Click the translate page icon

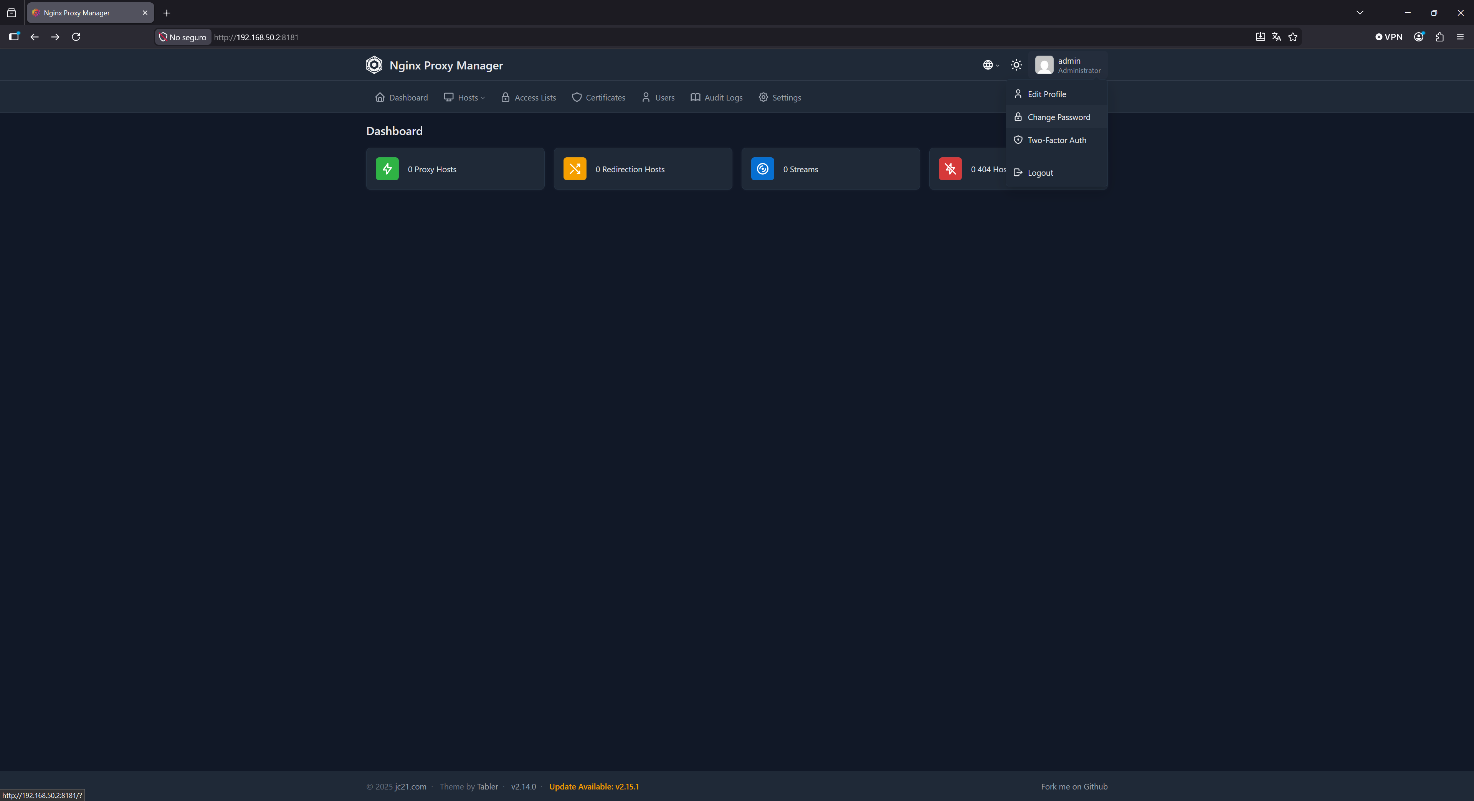(1276, 37)
